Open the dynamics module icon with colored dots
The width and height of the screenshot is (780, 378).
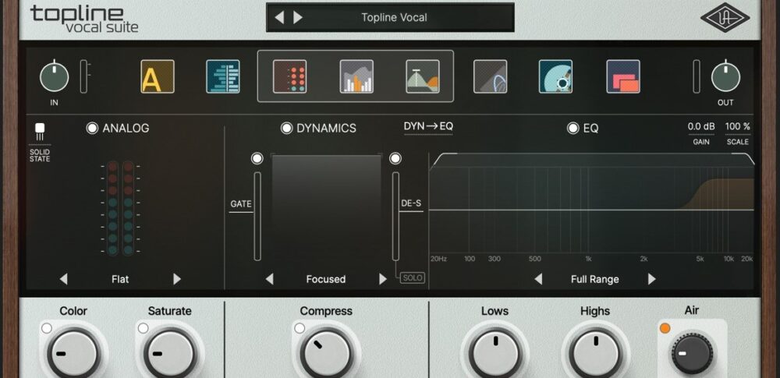pos(289,76)
